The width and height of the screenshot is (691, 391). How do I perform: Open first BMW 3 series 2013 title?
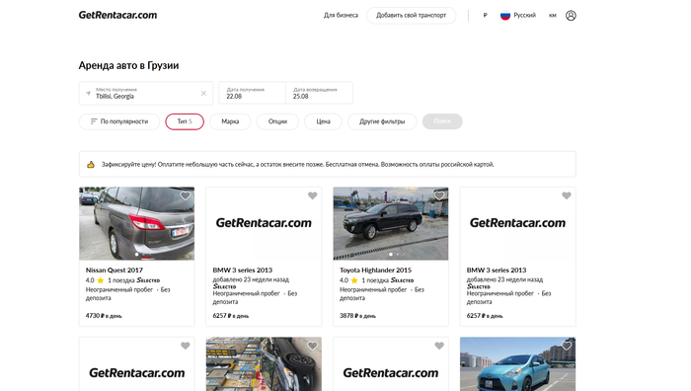pos(243,270)
